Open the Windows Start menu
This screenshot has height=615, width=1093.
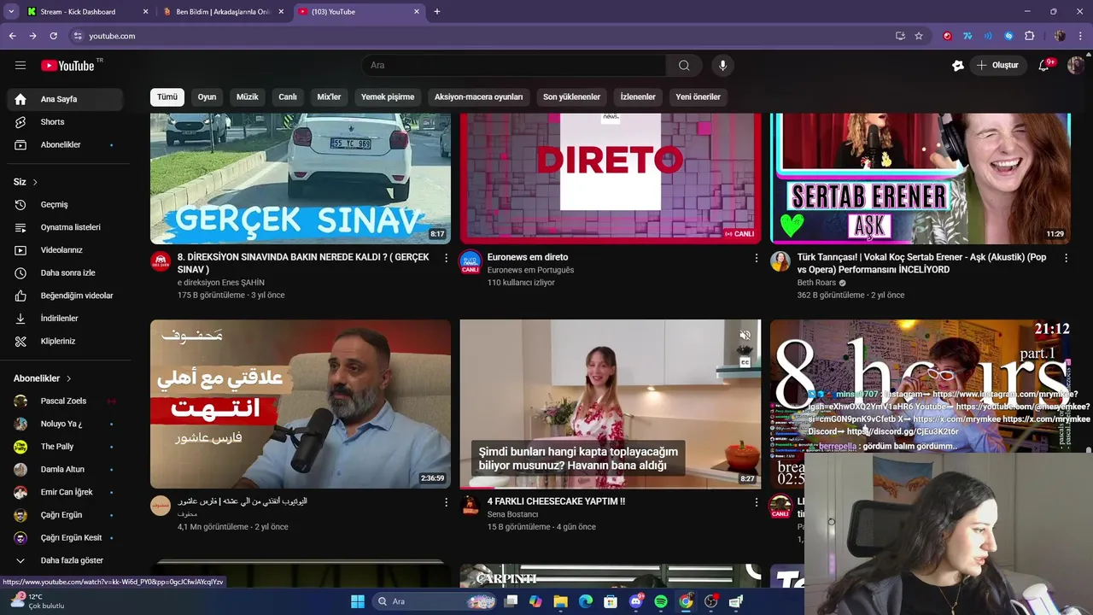(x=358, y=601)
